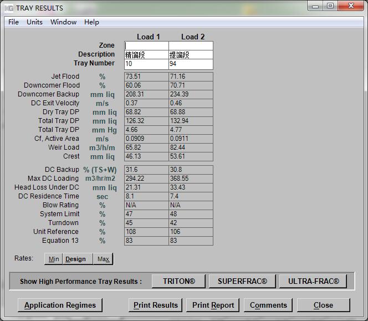
Task: Select Head Loss Under DC value 21.31
Action: [146, 187]
